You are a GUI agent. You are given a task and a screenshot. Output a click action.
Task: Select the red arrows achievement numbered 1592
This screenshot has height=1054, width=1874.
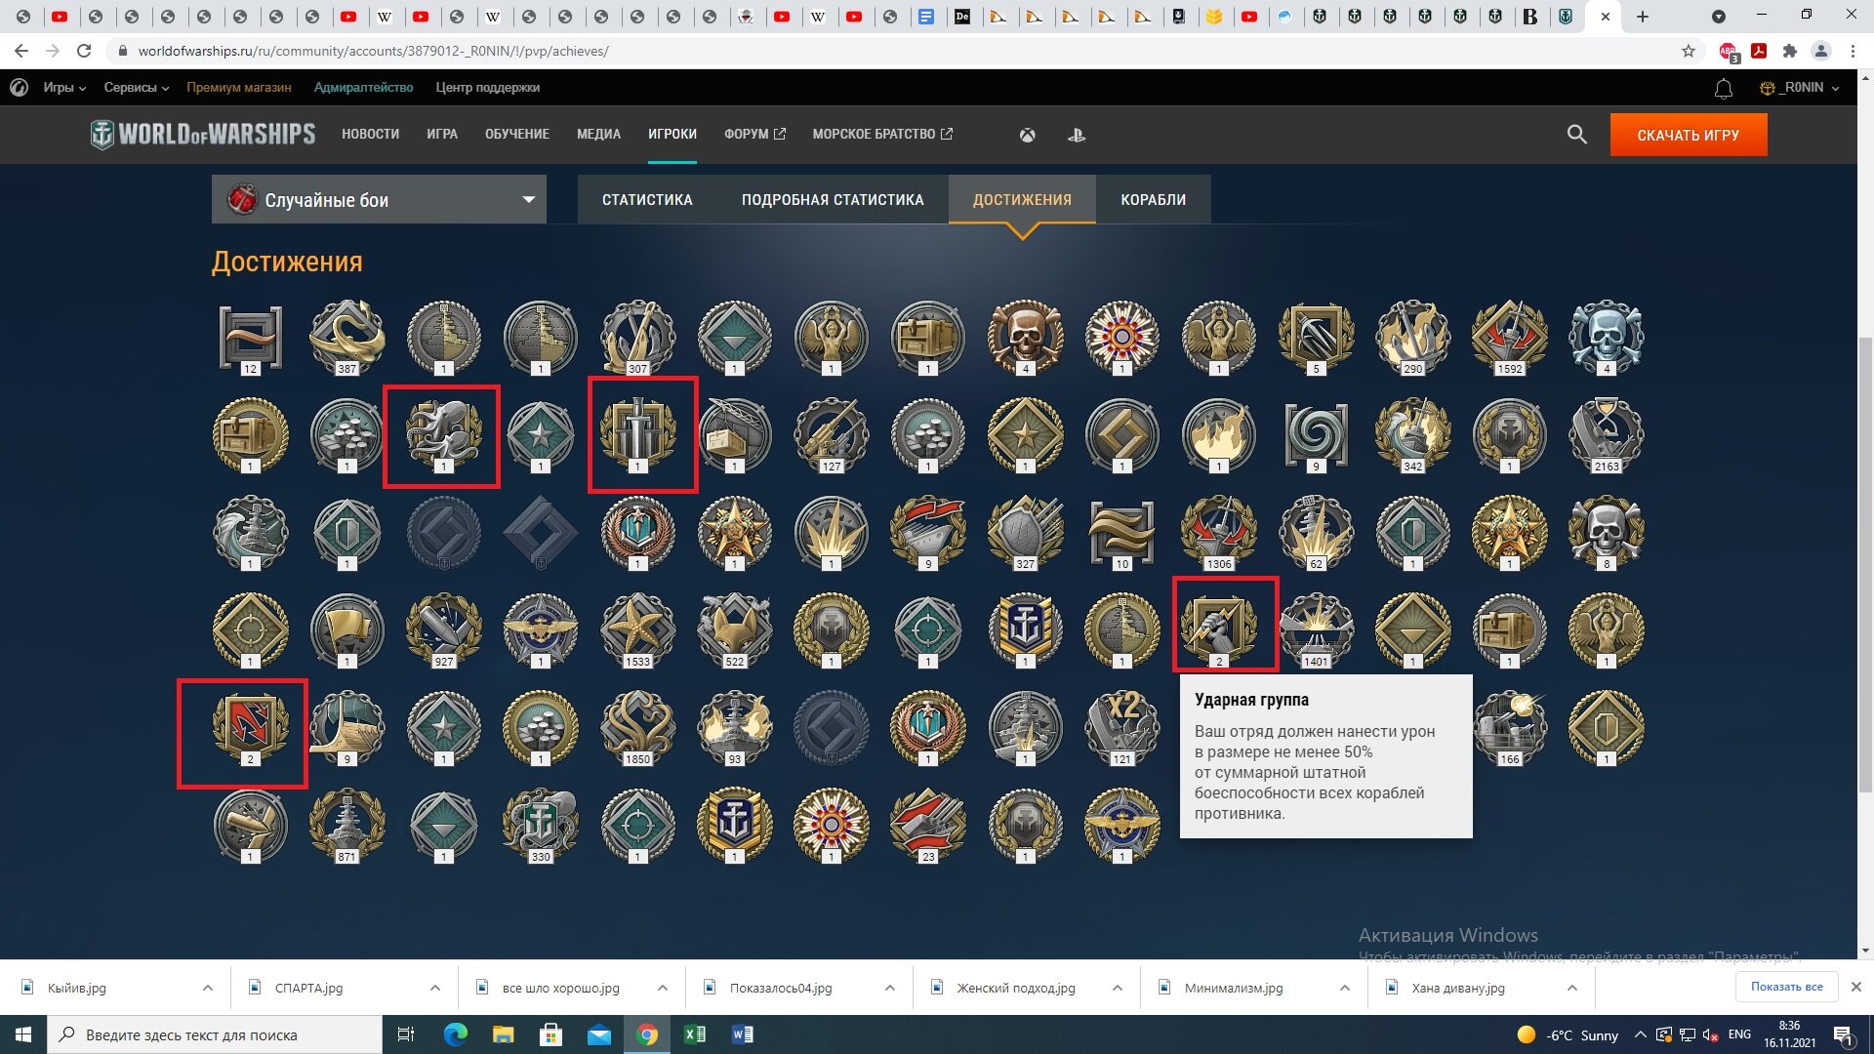(x=1509, y=338)
